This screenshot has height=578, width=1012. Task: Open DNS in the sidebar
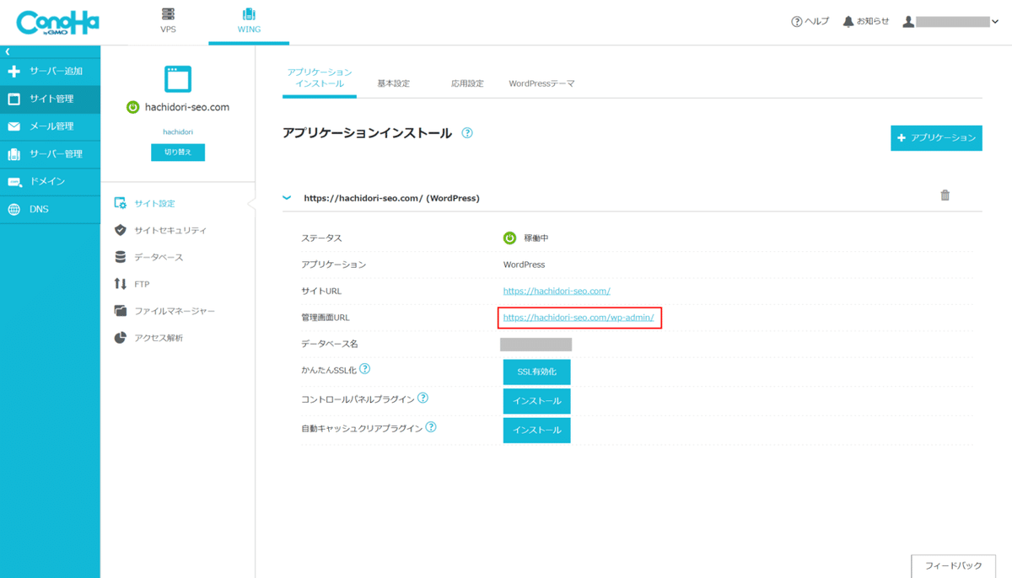[x=50, y=209]
